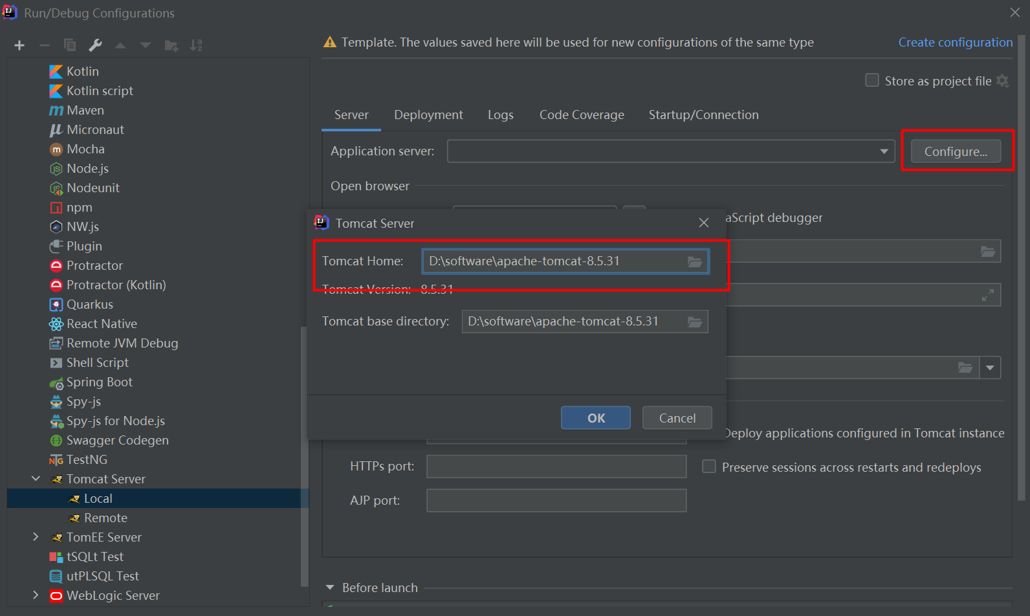Create new folder toolbar icon
The image size is (1030, 616).
pos(171,45)
